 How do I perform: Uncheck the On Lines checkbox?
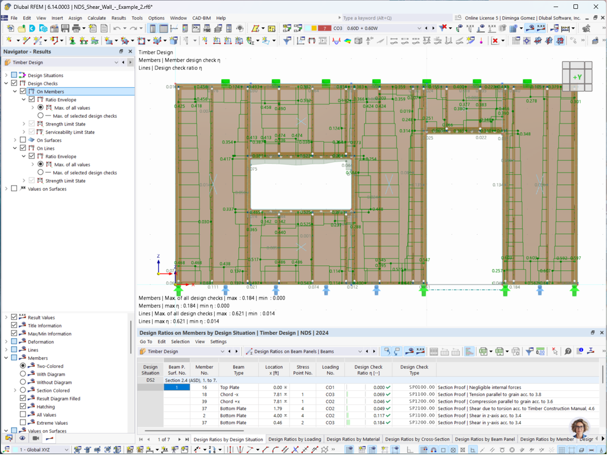(x=23, y=148)
